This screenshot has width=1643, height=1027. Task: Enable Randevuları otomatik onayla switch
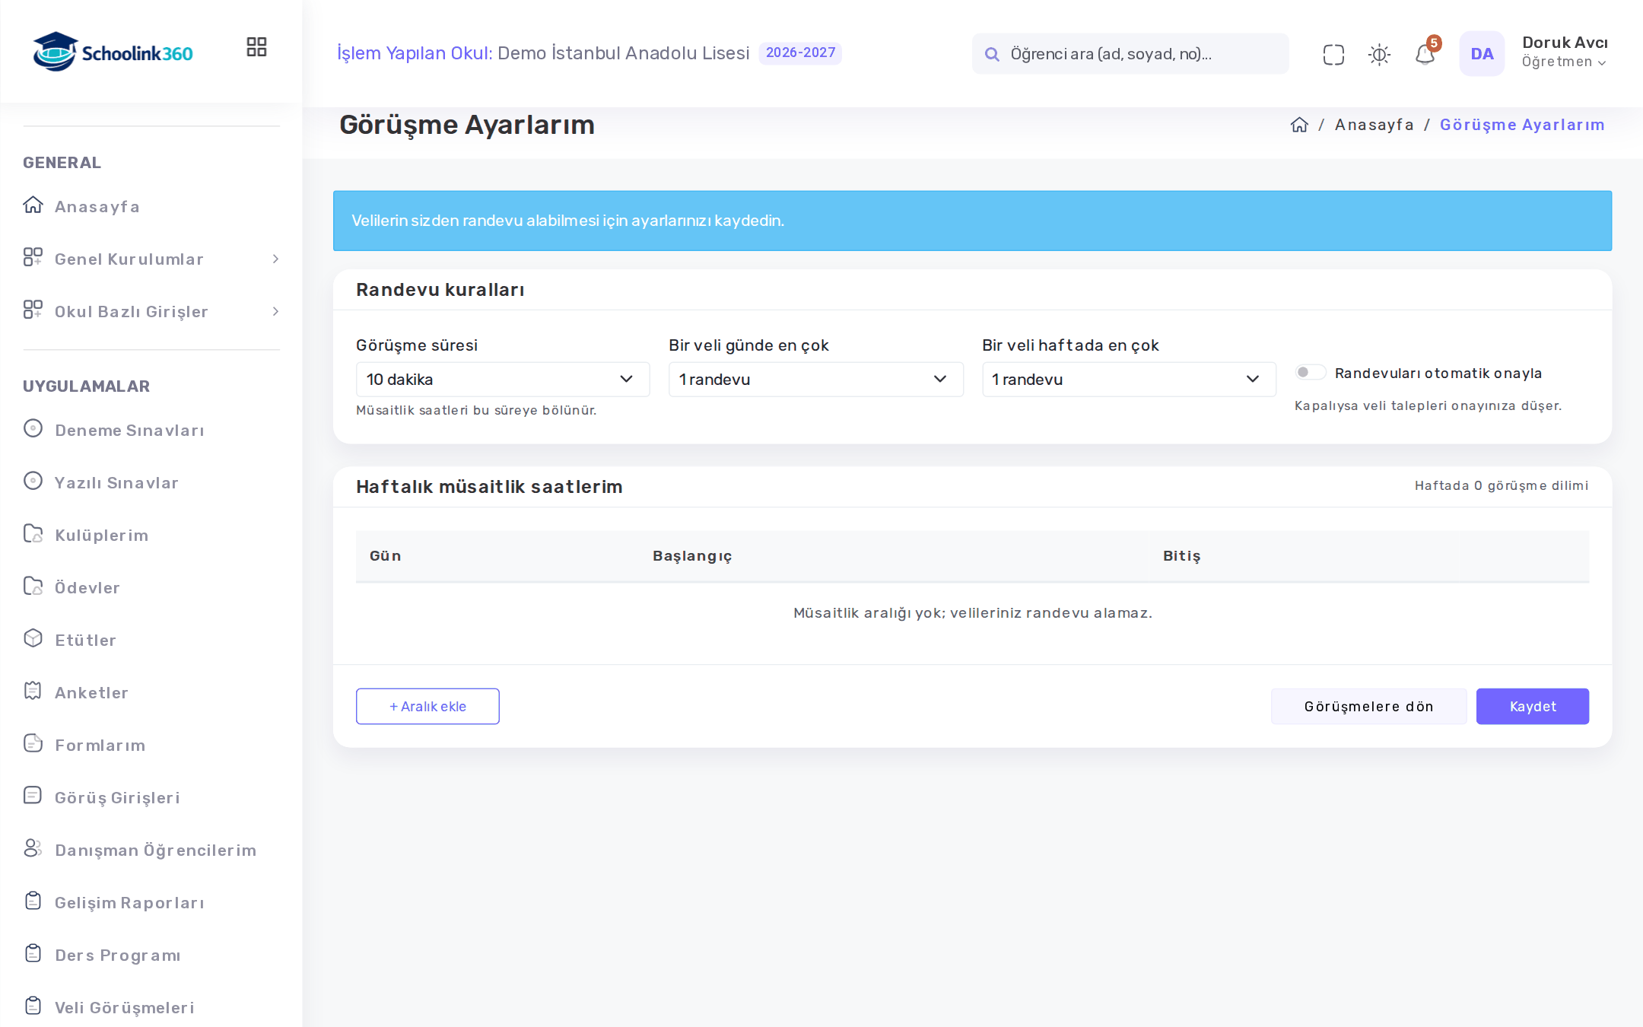1311,372
